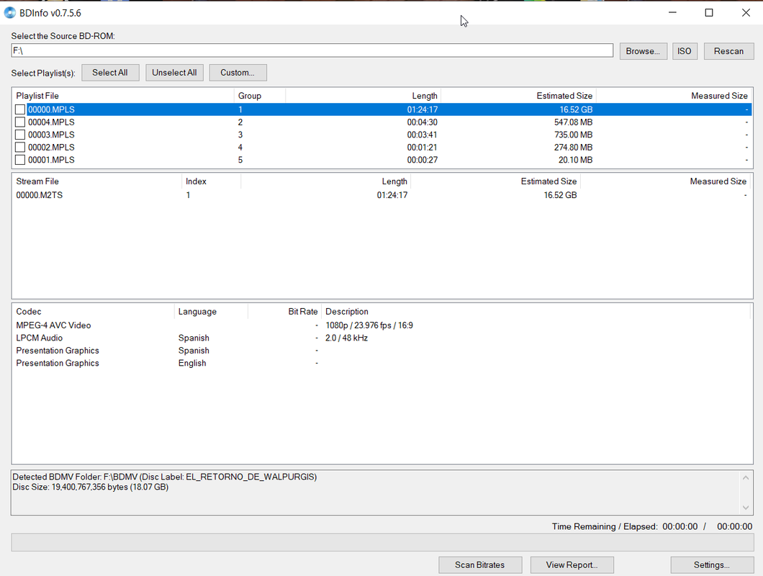Check the 00003.MPLS playlist checkbox
The width and height of the screenshot is (763, 576).
click(x=20, y=135)
